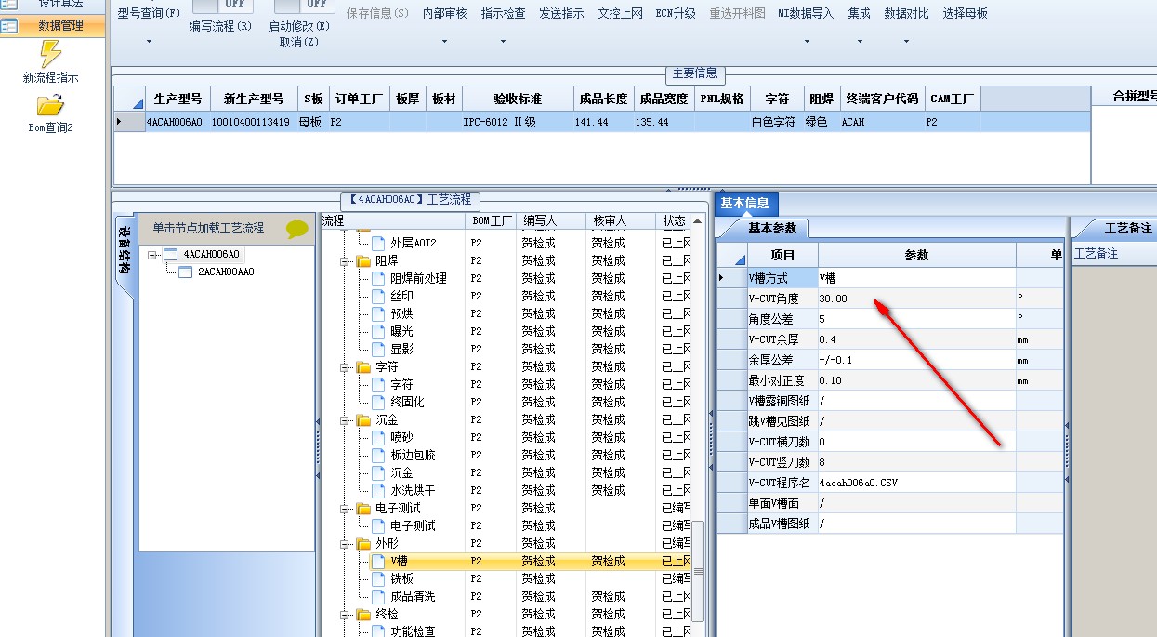Click the 白色字符 cell
1157x637 pixels.
pyautogui.click(x=775, y=122)
